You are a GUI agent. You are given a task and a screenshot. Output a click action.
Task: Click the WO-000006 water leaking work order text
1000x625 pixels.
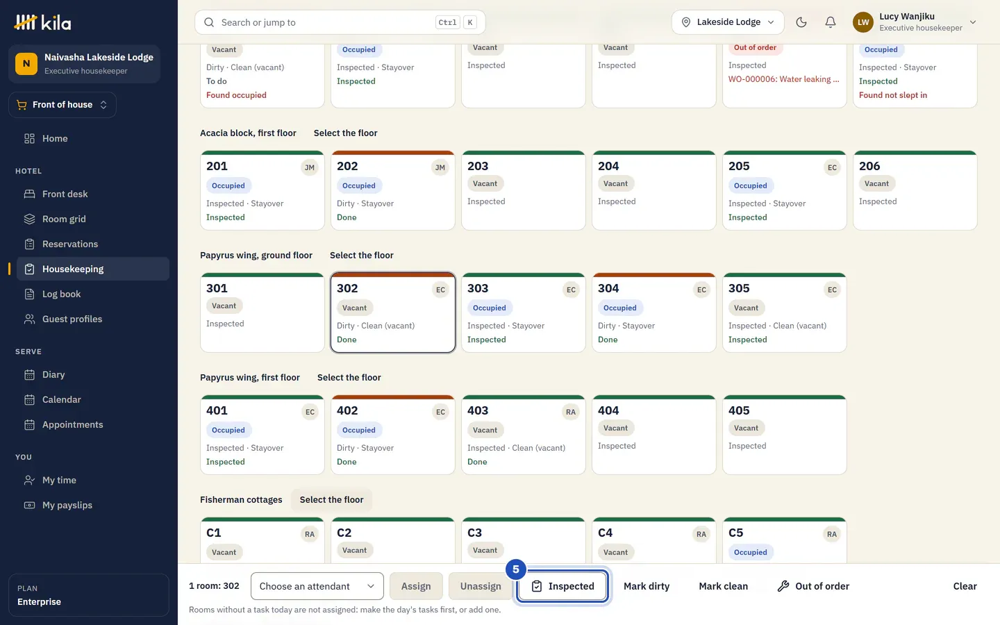[783, 79]
